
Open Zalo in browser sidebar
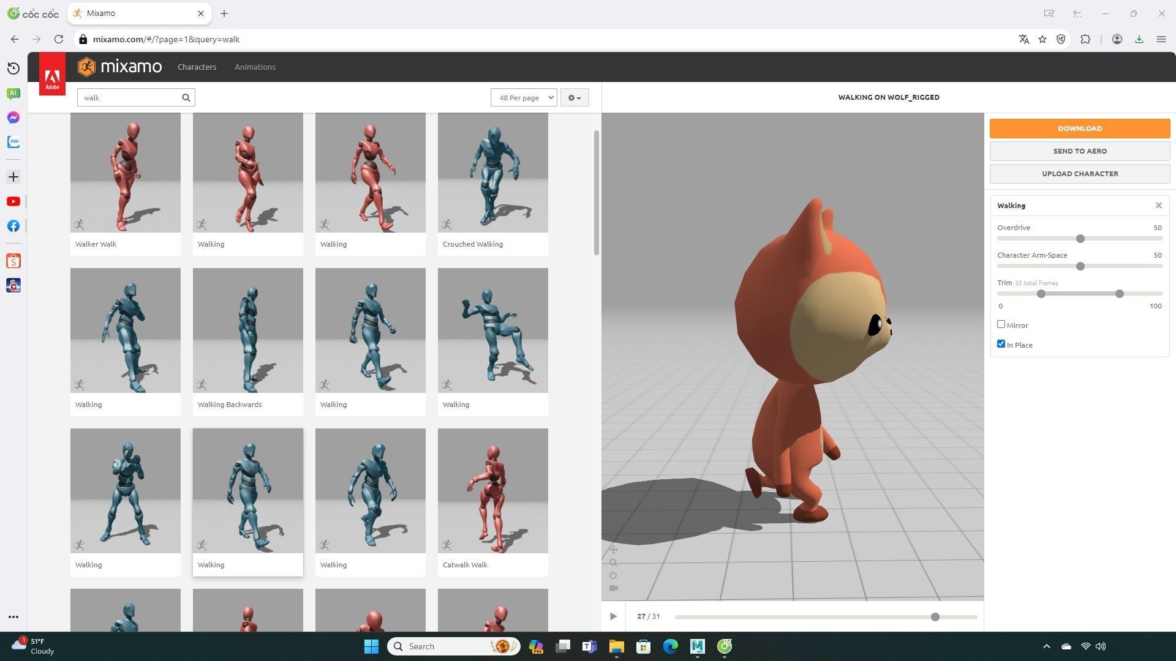[x=13, y=142]
